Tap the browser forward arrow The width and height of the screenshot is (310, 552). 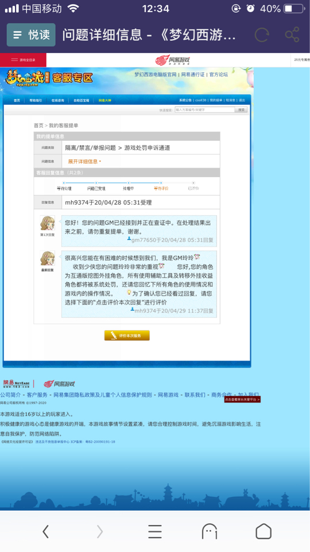pos(100,531)
